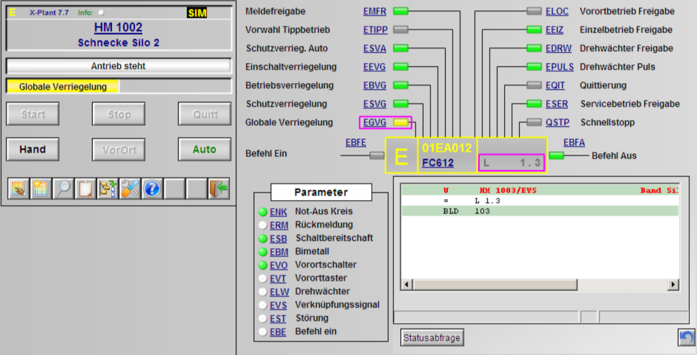Click the green EEIZ indicator lamp

click(x=534, y=30)
